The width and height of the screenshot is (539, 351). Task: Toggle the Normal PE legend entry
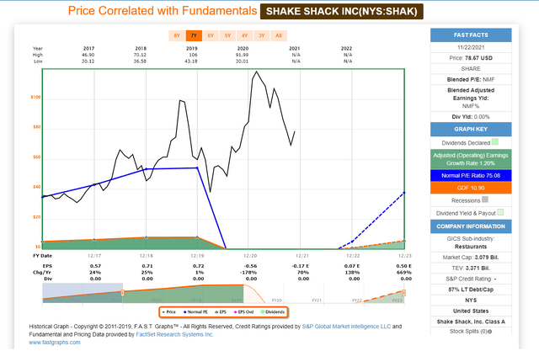point(195,311)
